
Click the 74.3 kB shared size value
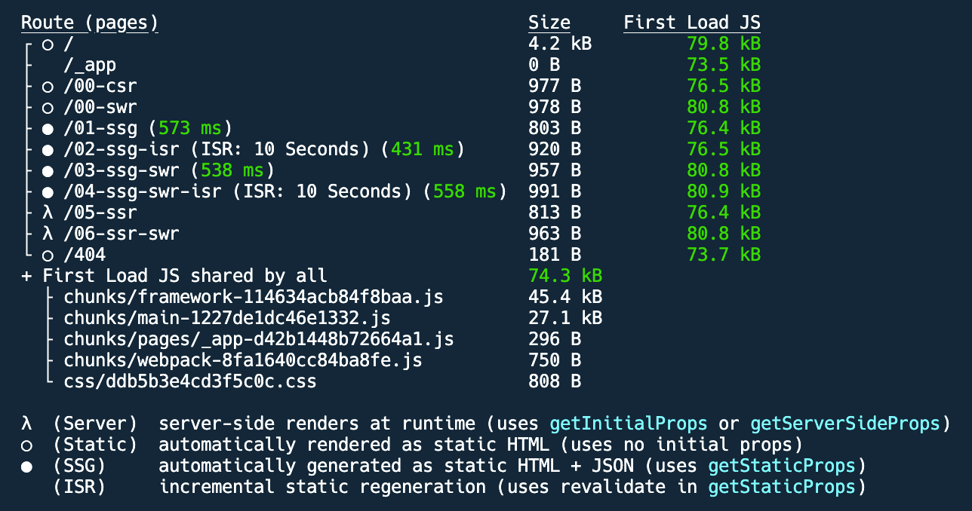pyautogui.click(x=565, y=276)
